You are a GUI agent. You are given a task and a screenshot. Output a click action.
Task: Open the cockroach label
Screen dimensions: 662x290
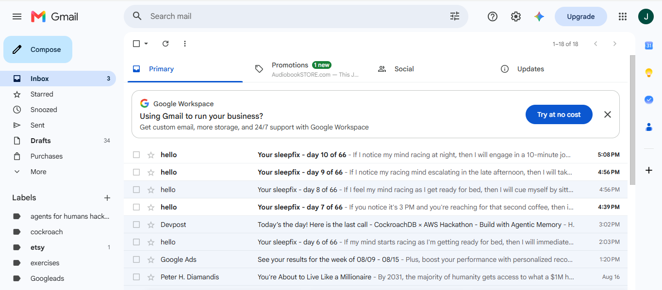58,232
